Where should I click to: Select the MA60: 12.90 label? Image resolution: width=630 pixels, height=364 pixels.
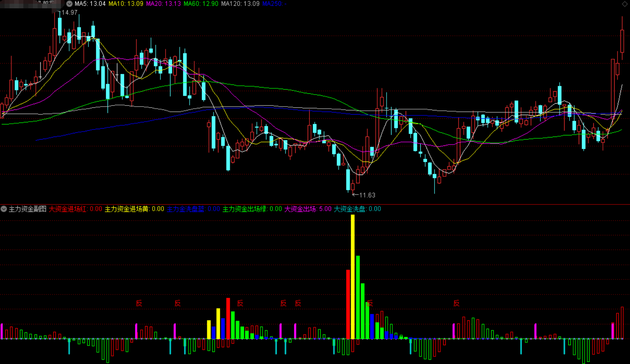[x=201, y=4]
